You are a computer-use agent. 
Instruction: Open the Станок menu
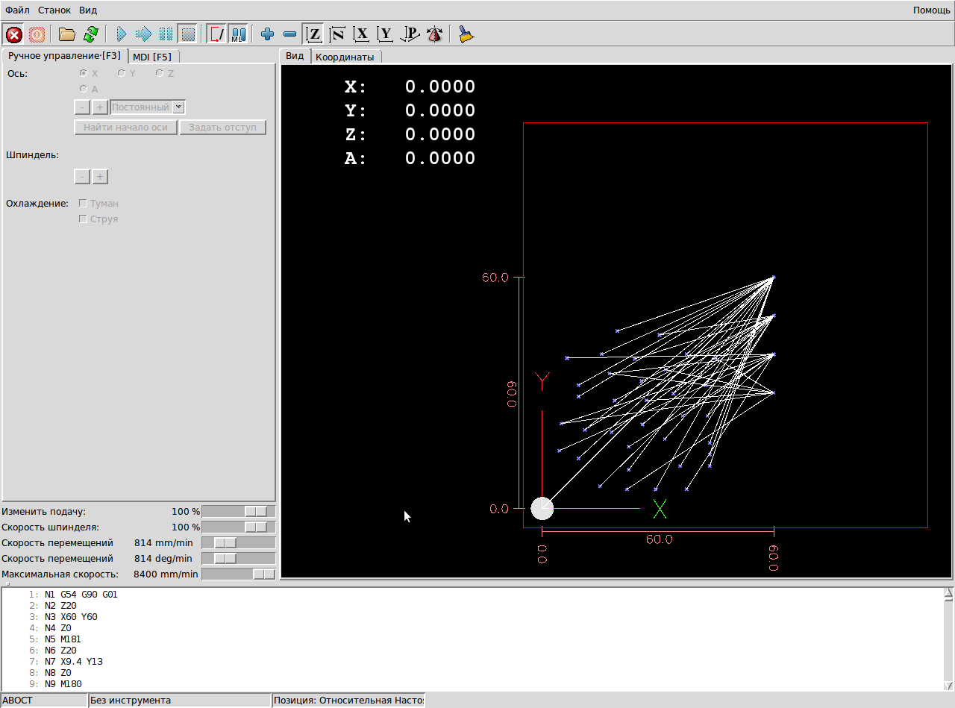54,10
